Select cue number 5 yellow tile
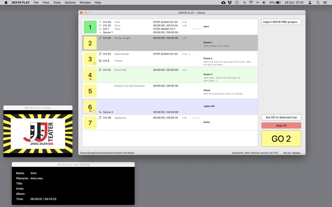332x207 pixels. pos(90,91)
